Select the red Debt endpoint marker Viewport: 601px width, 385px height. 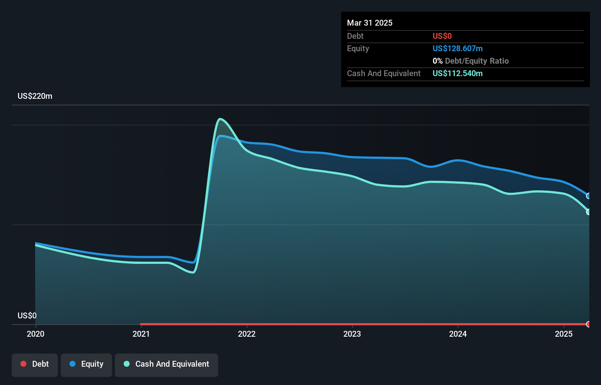[589, 324]
